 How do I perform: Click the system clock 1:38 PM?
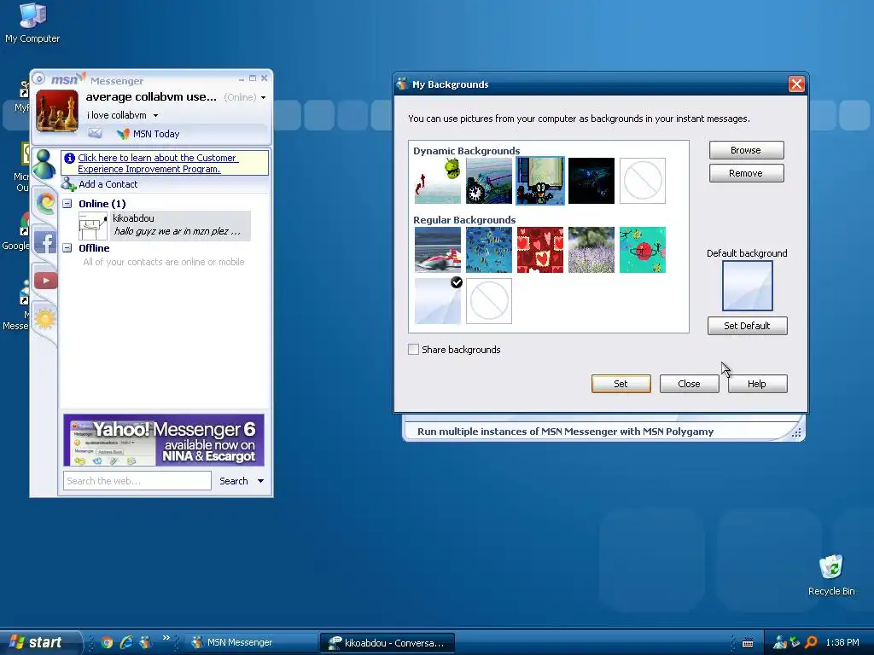pyautogui.click(x=842, y=643)
